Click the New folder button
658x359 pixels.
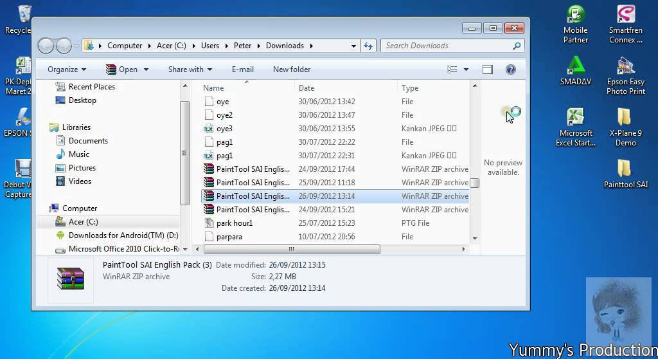tap(292, 69)
